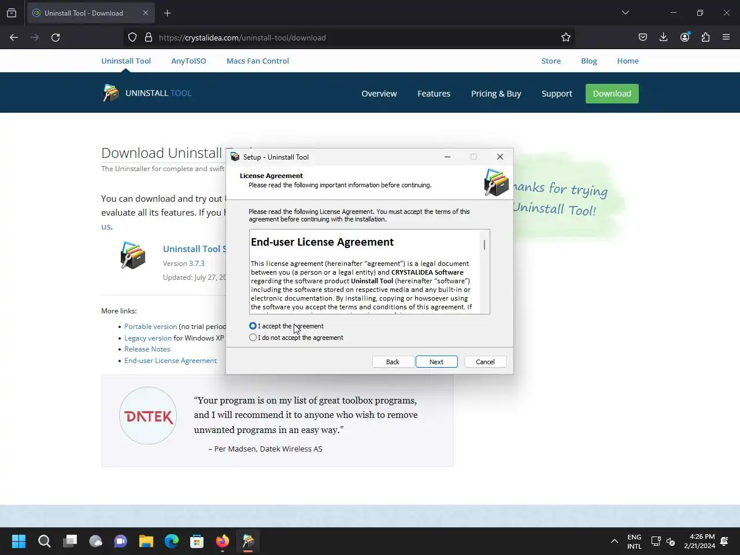740x555 pixels.
Task: Click the license agreement scrollbar thumb
Action: tap(484, 245)
